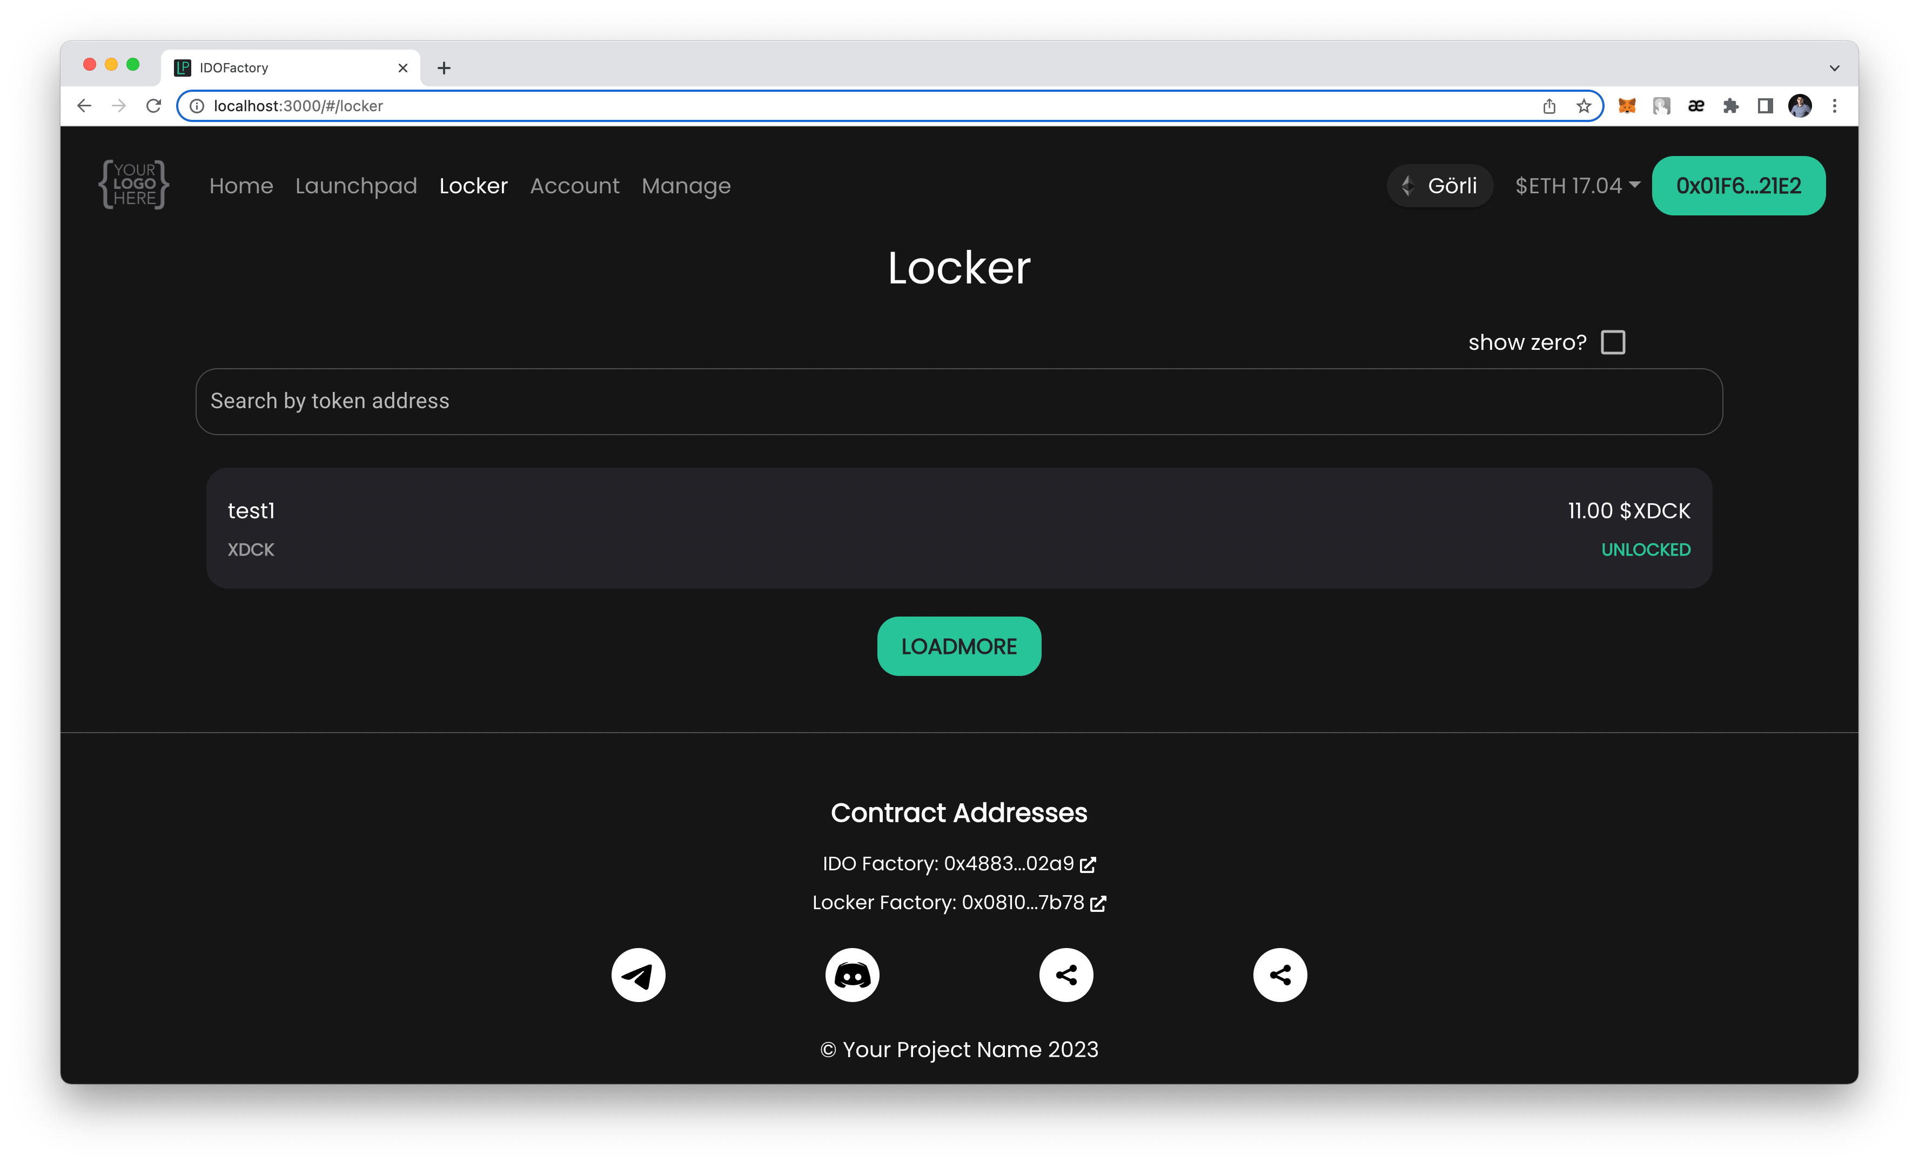Open the Telegram social icon
The image size is (1919, 1164).
click(x=638, y=974)
